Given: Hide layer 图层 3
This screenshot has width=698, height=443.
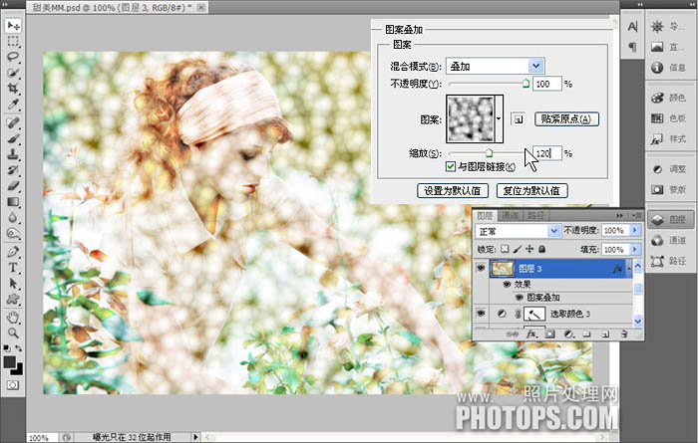Looking at the screenshot, I should point(481,269).
